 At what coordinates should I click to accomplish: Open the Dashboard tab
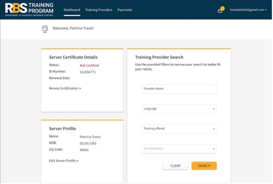[x=72, y=10]
